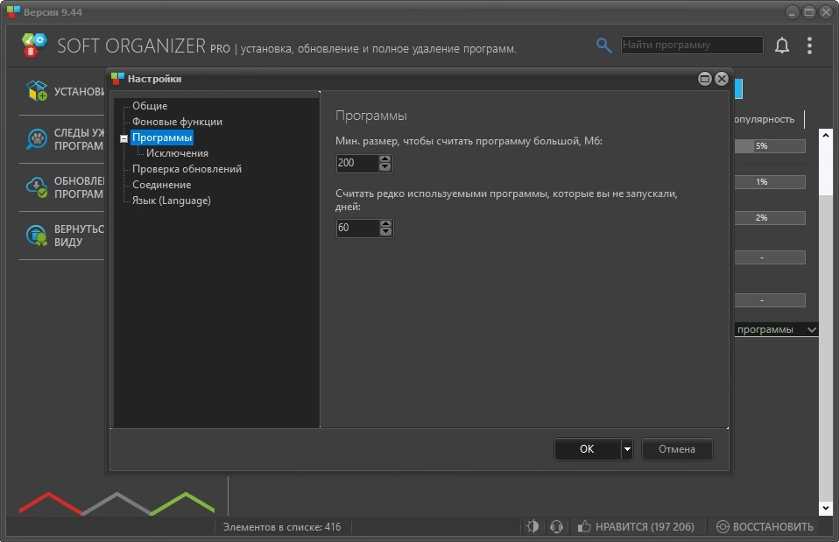Image resolution: width=839 pixels, height=542 pixels.
Task: Open Соединение settings
Action: [162, 185]
